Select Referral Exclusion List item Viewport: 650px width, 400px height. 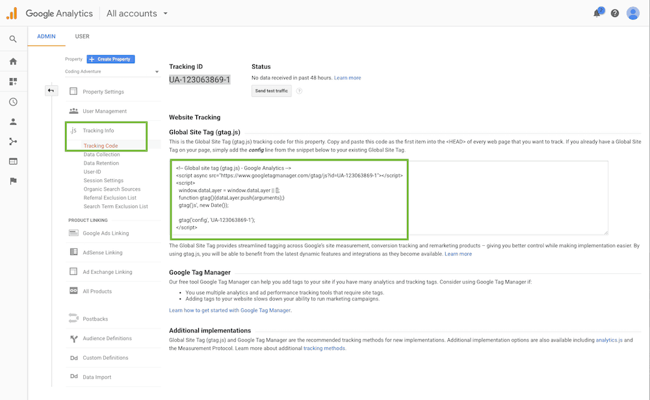(x=110, y=198)
